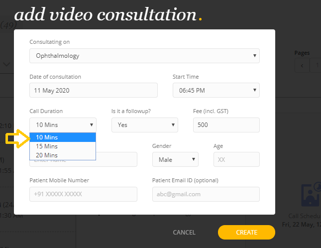
Task: Open the Consulting on specialty dropdown
Action: click(x=144, y=56)
